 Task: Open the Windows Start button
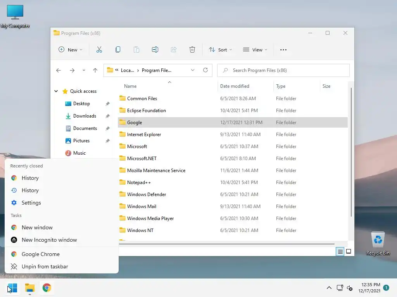pyautogui.click(x=12, y=288)
